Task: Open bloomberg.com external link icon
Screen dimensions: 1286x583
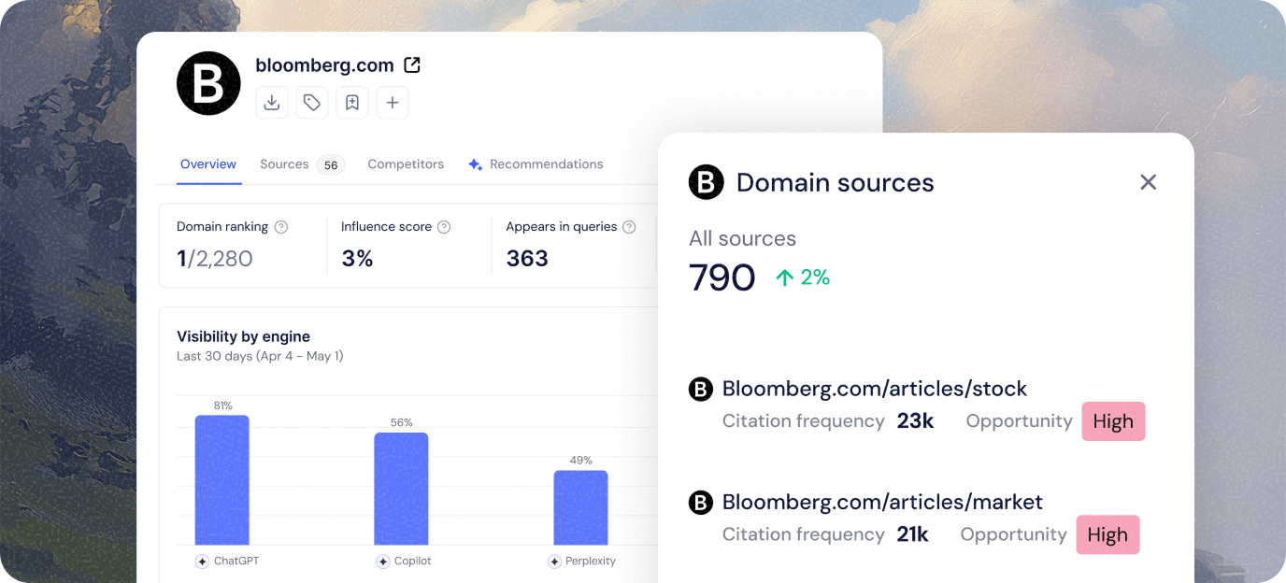Action: tap(412, 65)
